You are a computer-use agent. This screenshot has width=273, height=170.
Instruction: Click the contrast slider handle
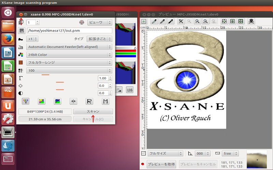click(60, 90)
